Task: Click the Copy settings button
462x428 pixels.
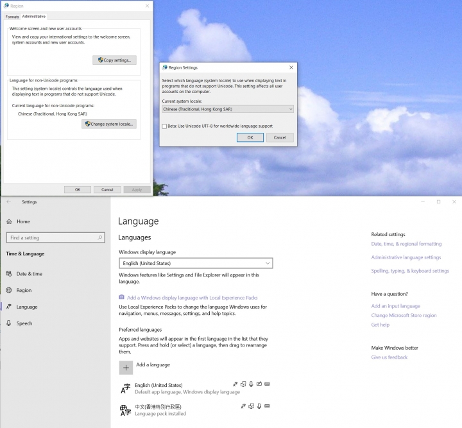Action: pos(114,60)
